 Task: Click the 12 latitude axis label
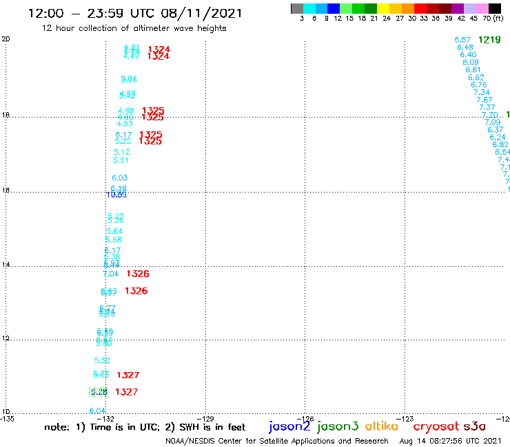click(x=6, y=338)
